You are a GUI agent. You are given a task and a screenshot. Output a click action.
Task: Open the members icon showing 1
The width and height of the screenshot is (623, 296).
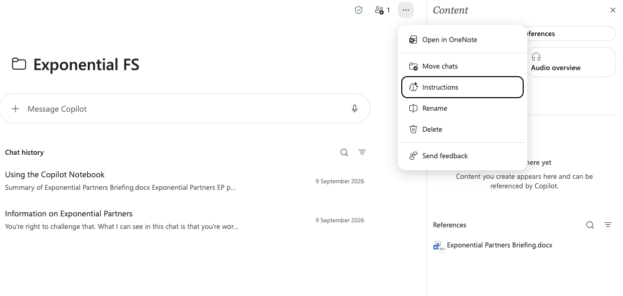point(382,10)
